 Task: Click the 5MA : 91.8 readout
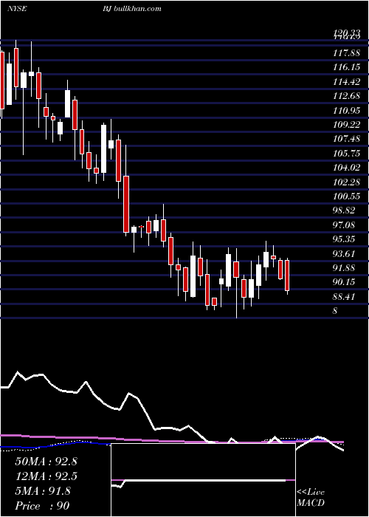pyautogui.click(x=43, y=491)
